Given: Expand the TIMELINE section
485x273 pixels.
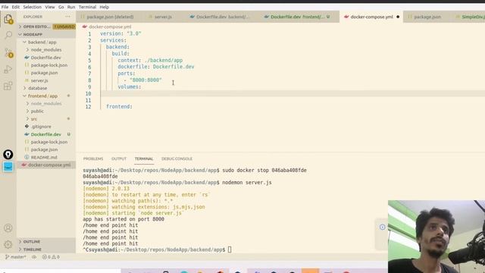Looking at the screenshot, I should [x=46, y=249].
